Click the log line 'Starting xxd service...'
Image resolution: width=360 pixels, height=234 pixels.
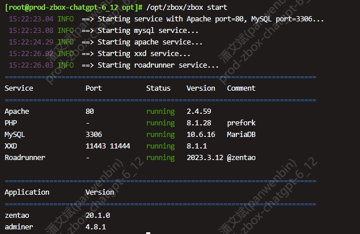point(144,54)
